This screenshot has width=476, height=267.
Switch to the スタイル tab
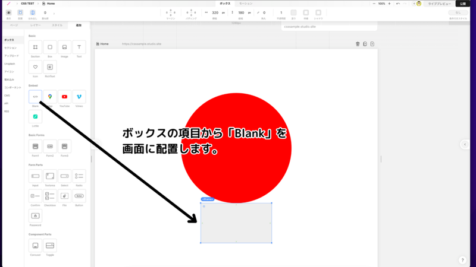pos(57,25)
